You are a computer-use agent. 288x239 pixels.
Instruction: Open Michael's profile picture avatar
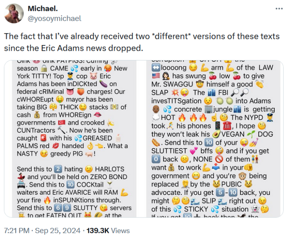coord(14,13)
